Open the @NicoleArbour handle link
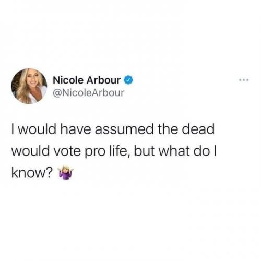261x261 pixels. click(89, 93)
